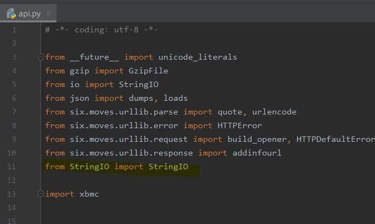Select the api.py tab label
375x224 pixels.
(30, 14)
